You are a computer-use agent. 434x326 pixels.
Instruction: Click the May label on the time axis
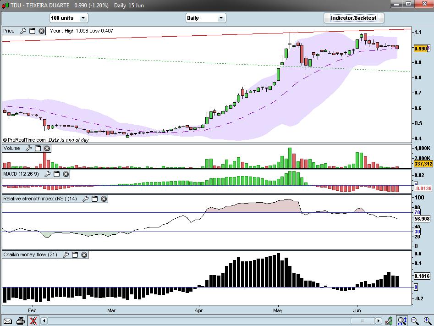[278, 310]
